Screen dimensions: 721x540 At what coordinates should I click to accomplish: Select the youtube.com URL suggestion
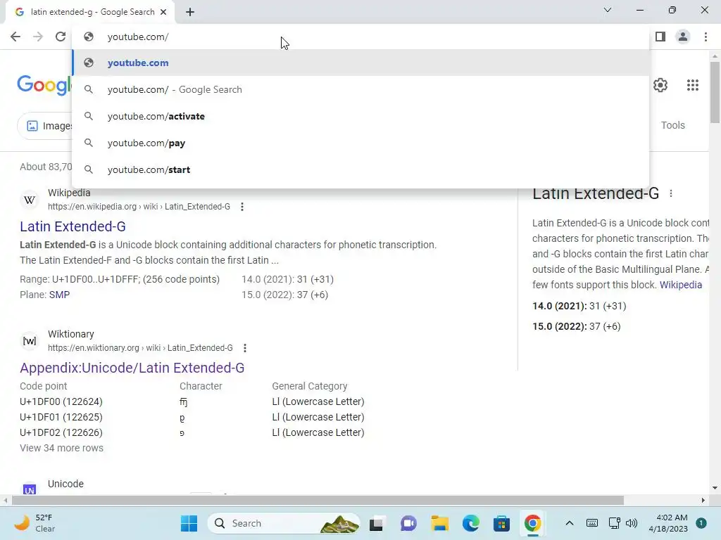click(x=361, y=63)
